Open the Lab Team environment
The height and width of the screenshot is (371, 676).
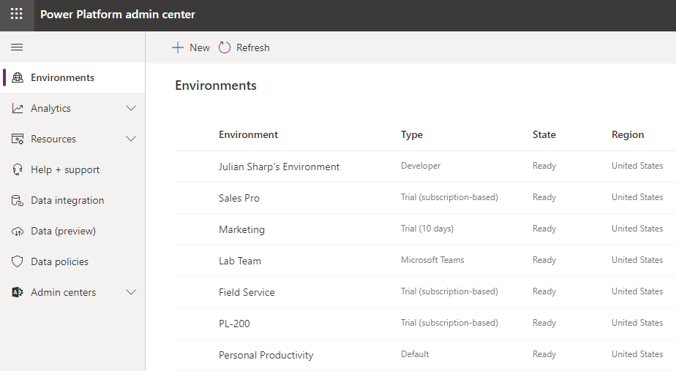click(x=240, y=261)
